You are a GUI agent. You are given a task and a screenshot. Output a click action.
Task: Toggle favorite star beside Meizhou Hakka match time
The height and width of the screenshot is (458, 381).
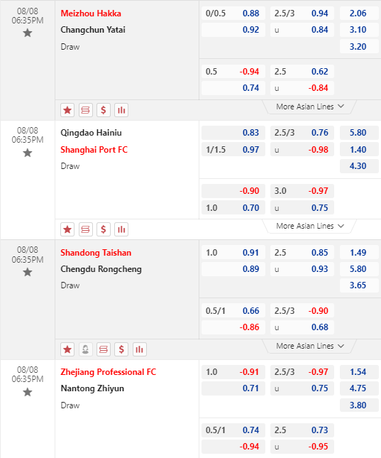click(x=28, y=33)
